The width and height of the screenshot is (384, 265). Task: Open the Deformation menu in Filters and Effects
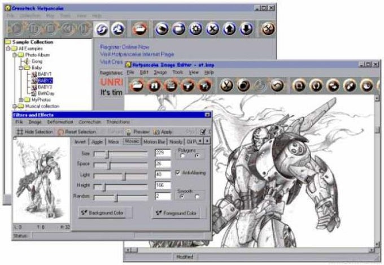(60, 122)
